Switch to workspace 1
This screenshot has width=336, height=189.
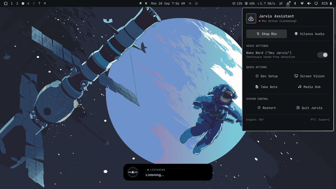click(12, 3)
